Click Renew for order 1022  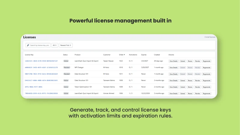pyautogui.click(x=190, y=61)
